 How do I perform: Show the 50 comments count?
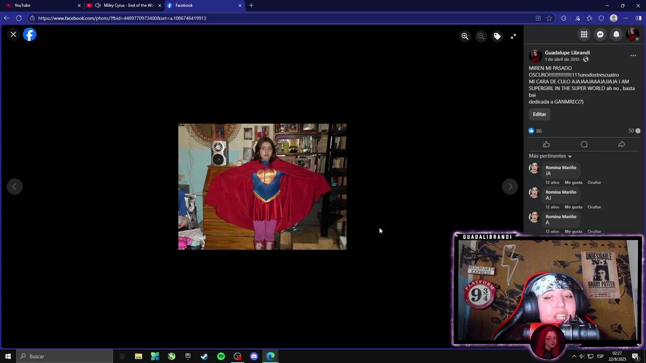click(634, 131)
